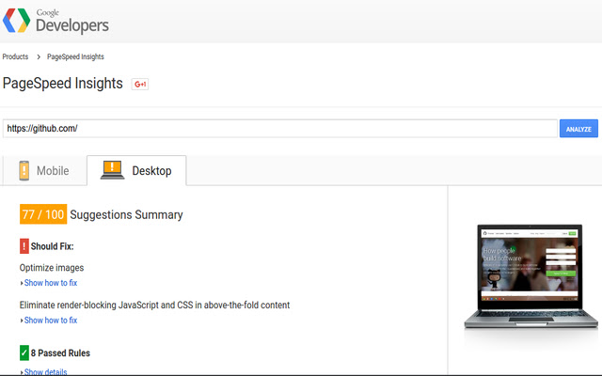Expand Show how to fix under Optimize images
Image resolution: width=602 pixels, height=376 pixels.
tap(49, 283)
